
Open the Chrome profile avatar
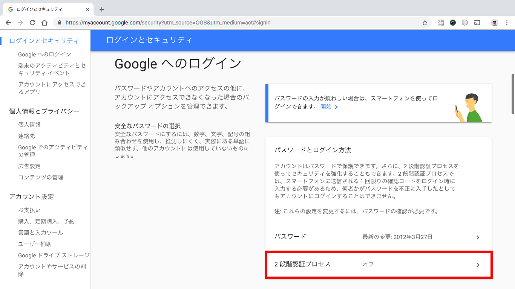point(494,23)
